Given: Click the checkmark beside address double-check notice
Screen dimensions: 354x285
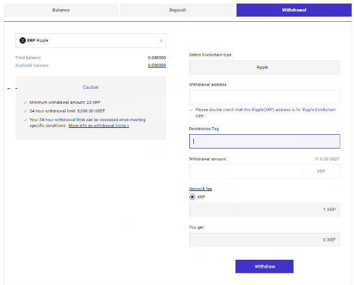Looking at the screenshot, I should (x=191, y=110).
